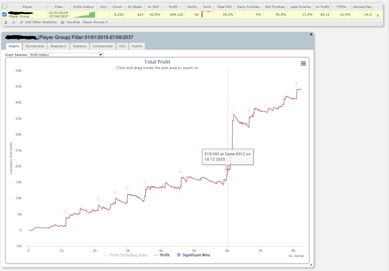Click the Form mini chart in the row
This screenshot has width=389, height=271.
pos(207,14)
